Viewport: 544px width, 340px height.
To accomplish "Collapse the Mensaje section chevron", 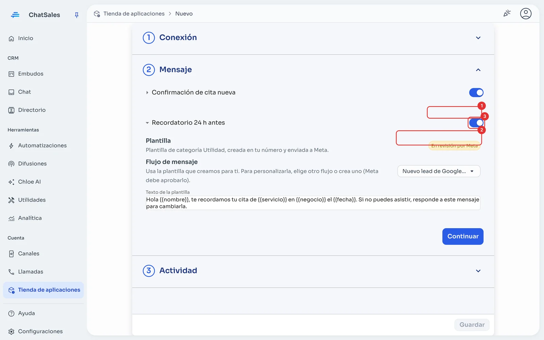I will 478,70.
